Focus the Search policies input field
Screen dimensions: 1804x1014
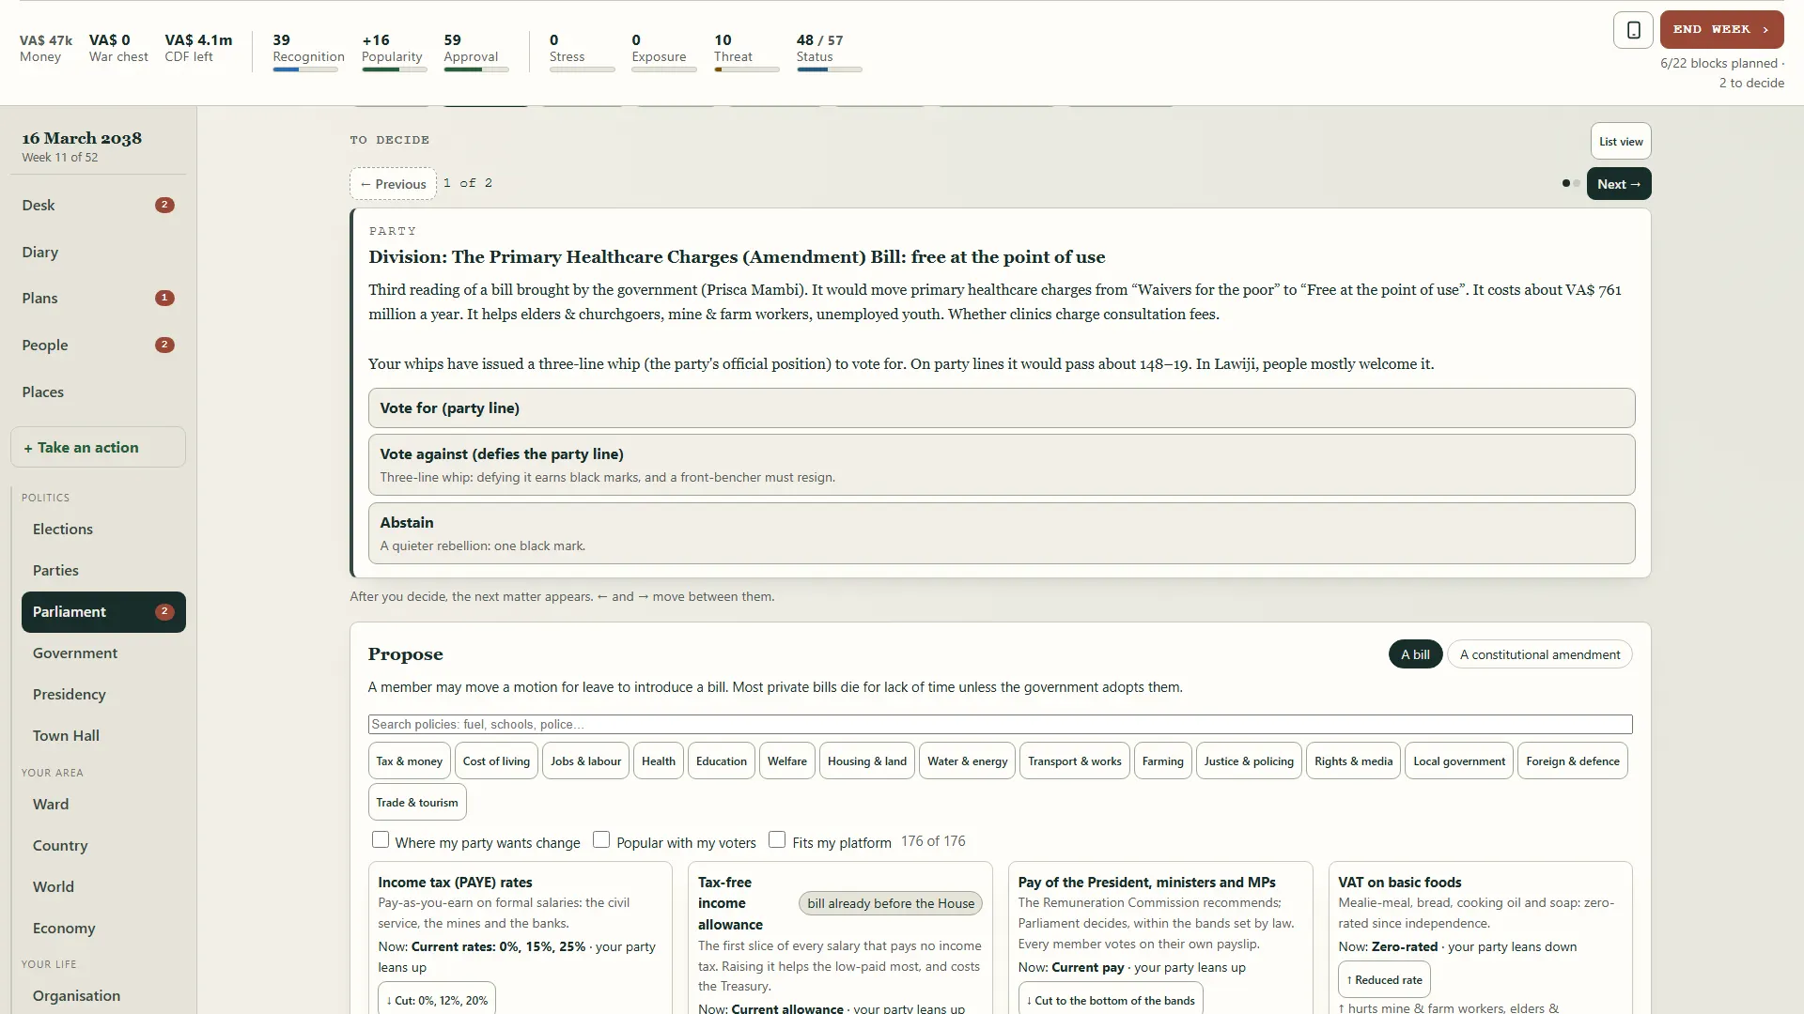coord(1000,725)
